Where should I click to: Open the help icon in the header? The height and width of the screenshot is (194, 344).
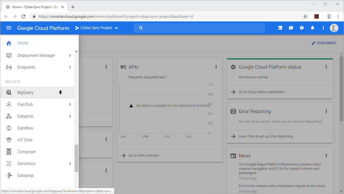(x=302, y=28)
